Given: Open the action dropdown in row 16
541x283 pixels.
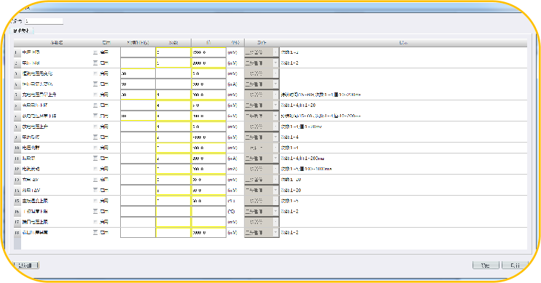Looking at the screenshot, I should 261,211.
